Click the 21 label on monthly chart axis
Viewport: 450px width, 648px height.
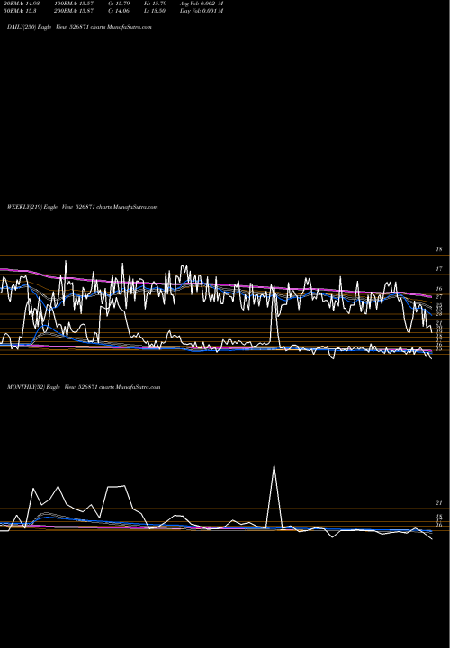[x=439, y=503]
